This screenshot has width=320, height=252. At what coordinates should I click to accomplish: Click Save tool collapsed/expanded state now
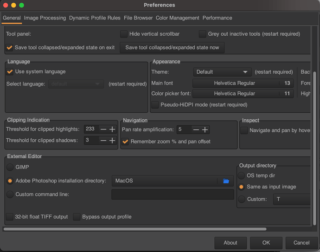pyautogui.click(x=172, y=48)
